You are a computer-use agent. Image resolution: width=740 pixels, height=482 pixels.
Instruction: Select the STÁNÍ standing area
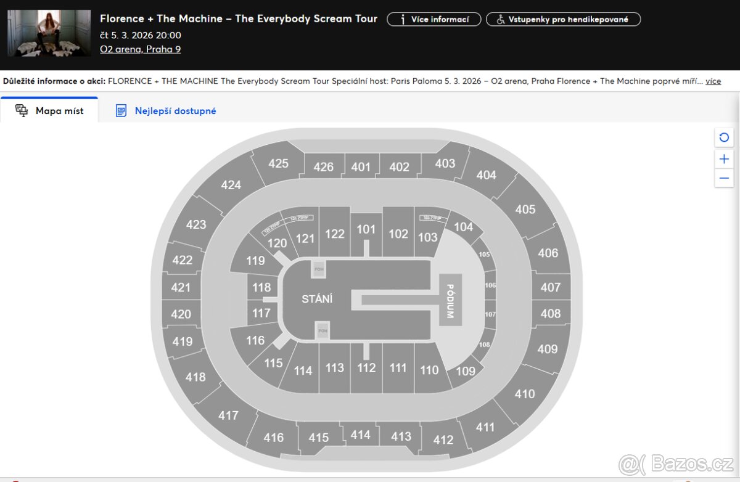tap(316, 299)
